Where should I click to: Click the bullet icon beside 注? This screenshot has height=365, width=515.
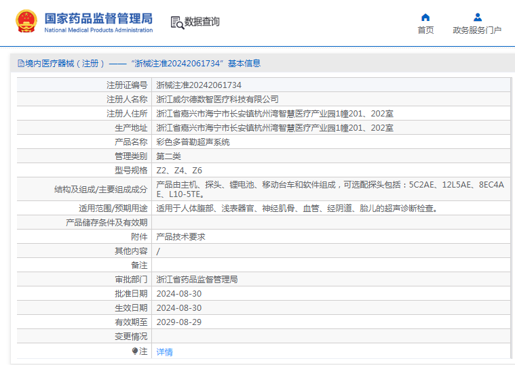134,351
